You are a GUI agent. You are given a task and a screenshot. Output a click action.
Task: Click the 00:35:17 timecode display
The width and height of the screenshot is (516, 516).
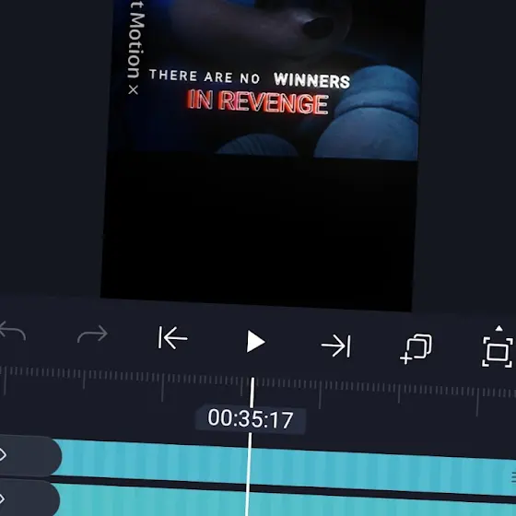(251, 419)
